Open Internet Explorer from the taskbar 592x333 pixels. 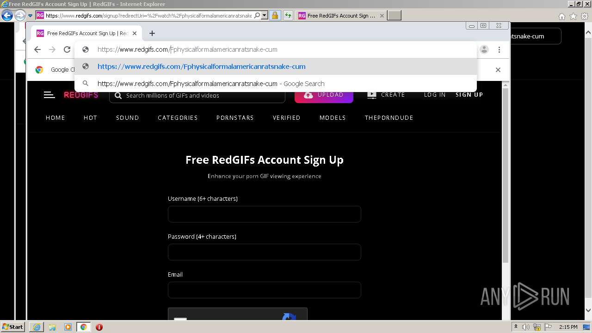pyautogui.click(x=37, y=327)
